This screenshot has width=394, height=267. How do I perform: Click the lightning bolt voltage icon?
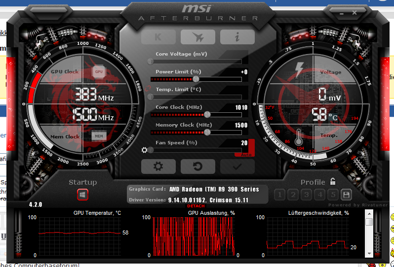click(299, 69)
